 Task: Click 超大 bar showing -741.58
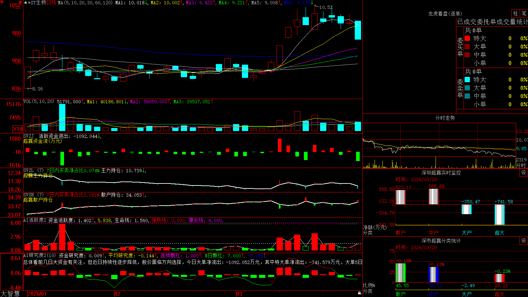[499, 214]
